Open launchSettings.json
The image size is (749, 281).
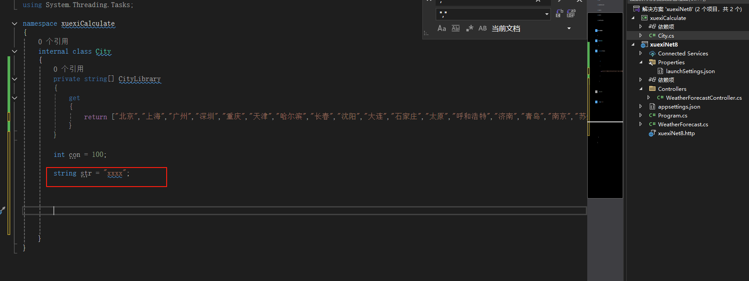point(690,71)
